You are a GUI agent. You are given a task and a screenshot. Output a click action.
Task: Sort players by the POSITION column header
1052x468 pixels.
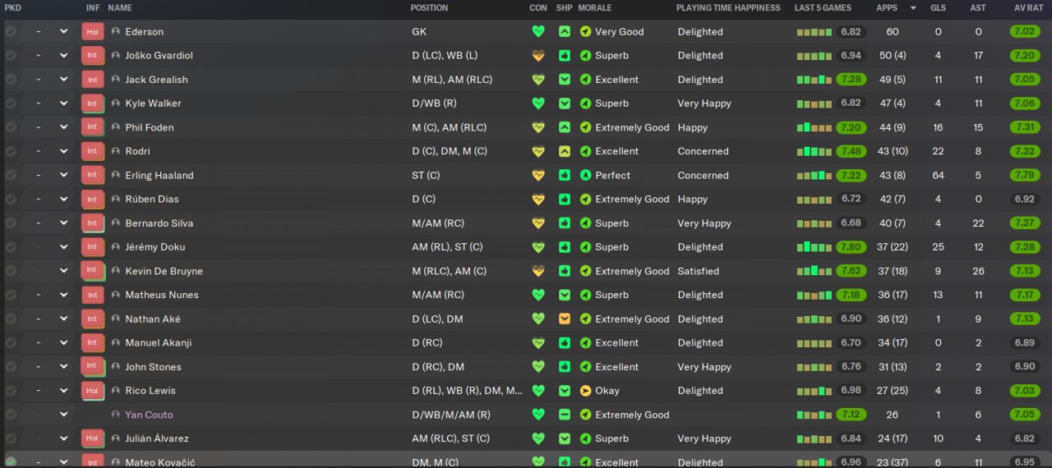429,8
